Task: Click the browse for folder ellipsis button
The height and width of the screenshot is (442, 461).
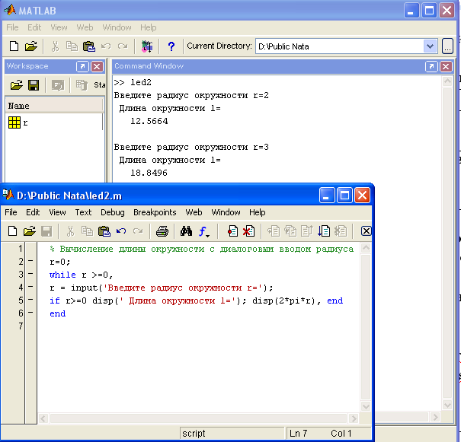Action: (447, 46)
